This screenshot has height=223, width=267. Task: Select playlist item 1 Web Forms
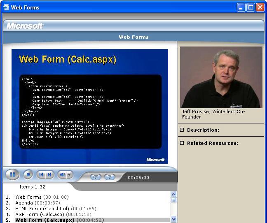tap(42, 197)
